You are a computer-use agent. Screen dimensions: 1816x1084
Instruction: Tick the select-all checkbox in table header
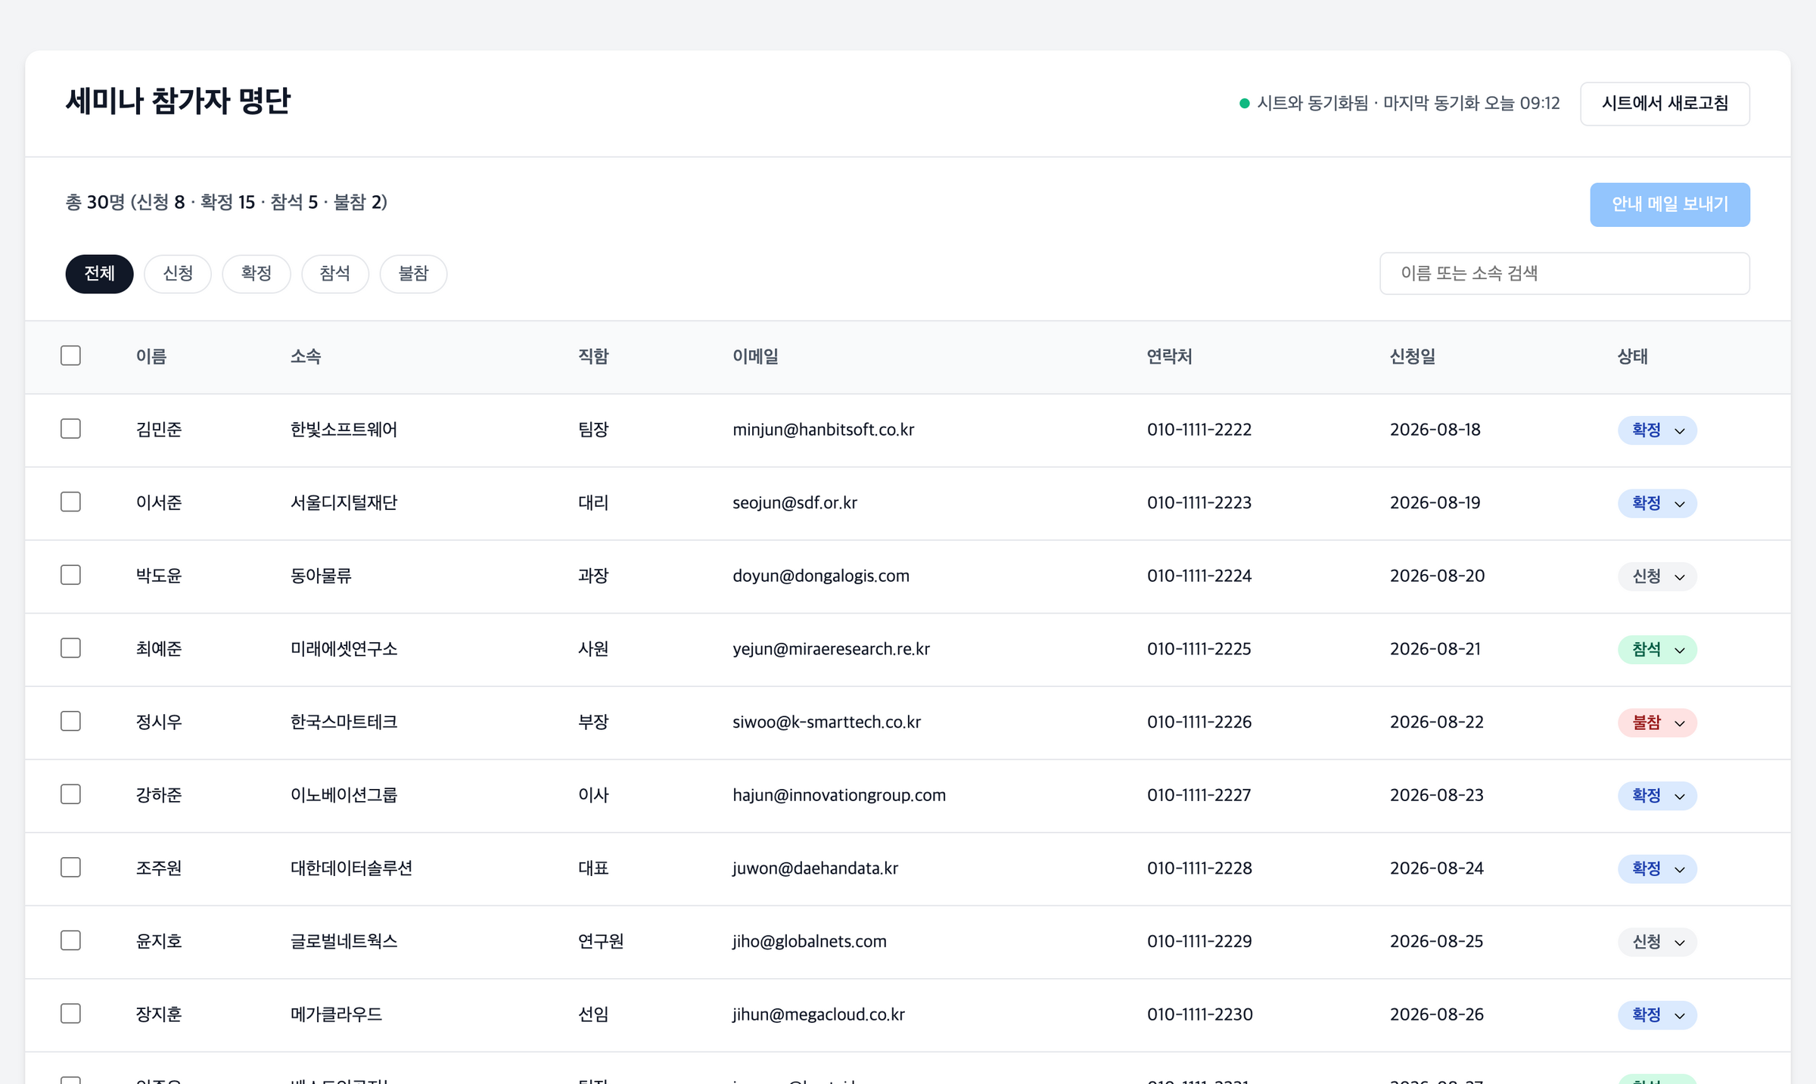70,356
